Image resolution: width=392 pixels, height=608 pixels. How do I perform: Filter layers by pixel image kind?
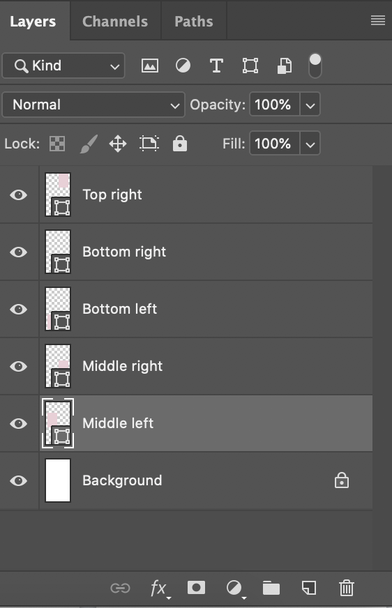tap(150, 66)
